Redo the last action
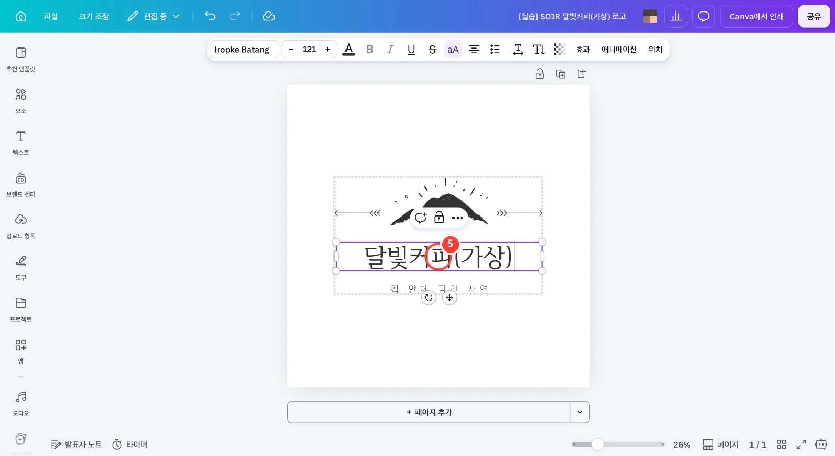This screenshot has height=456, width=835. click(235, 16)
